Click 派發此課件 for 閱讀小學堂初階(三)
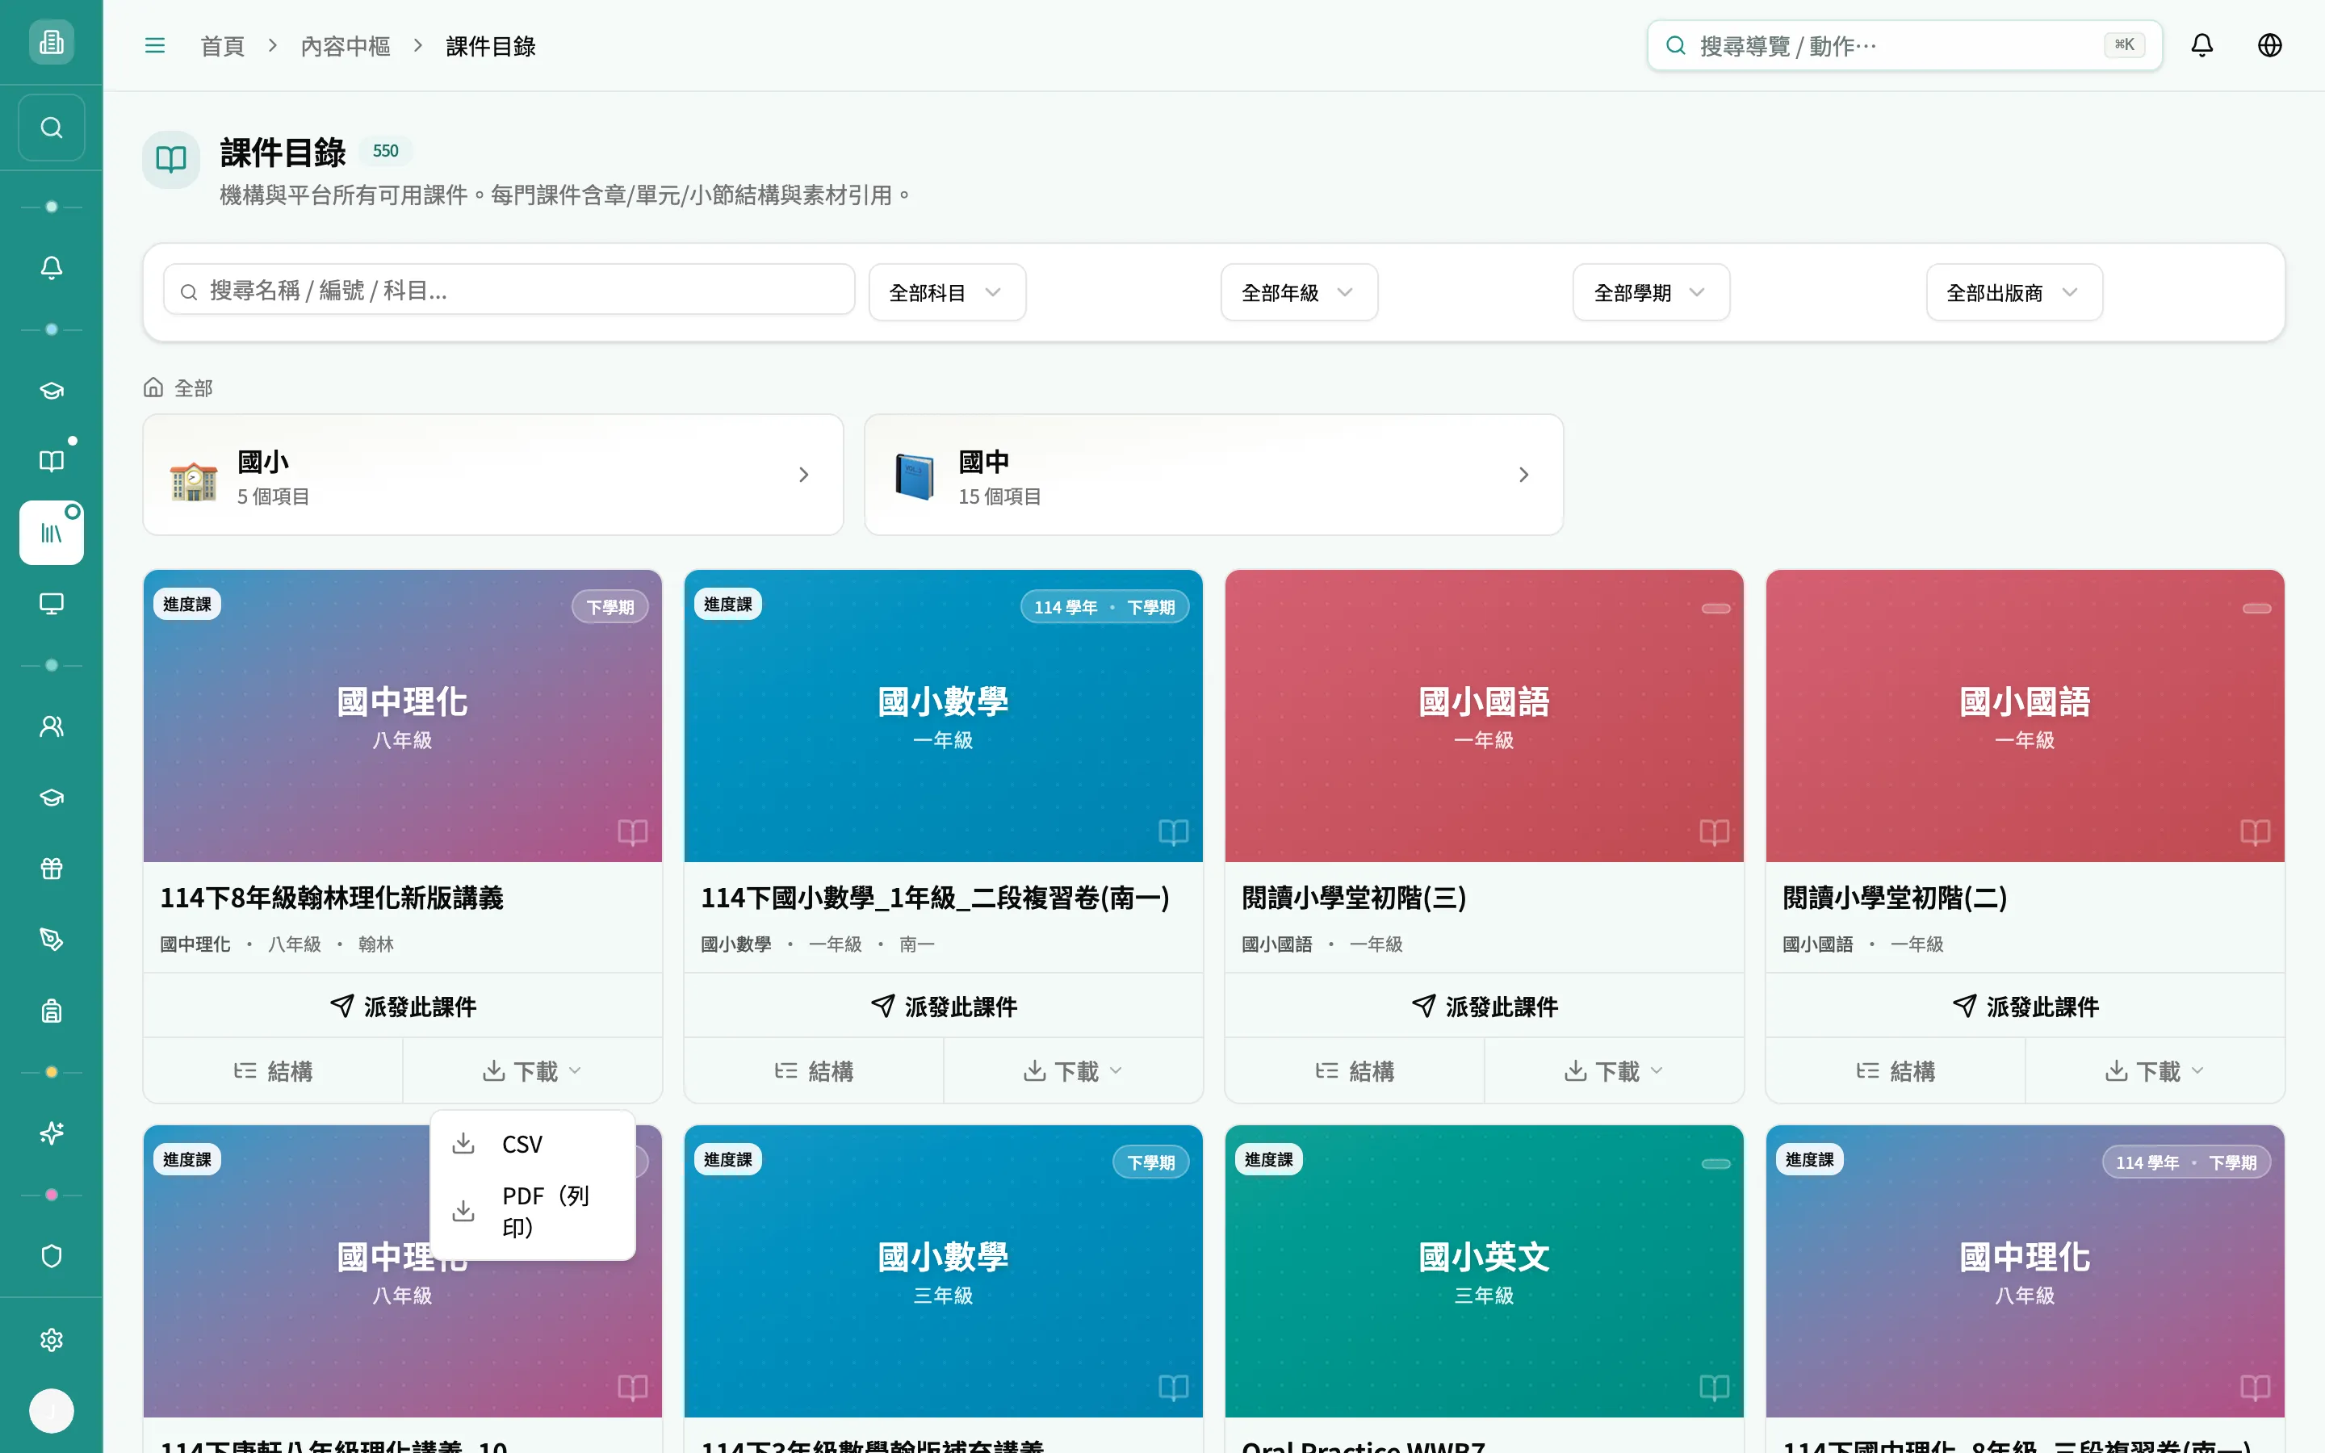 coord(1485,1006)
